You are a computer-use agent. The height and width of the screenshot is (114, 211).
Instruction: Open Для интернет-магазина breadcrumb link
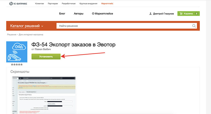pos(31,35)
